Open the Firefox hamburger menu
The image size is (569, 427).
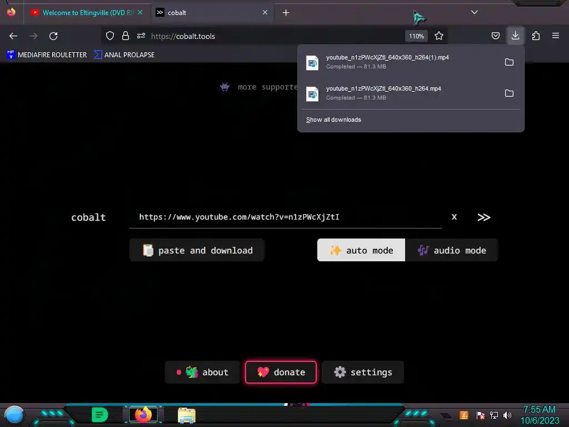556,36
